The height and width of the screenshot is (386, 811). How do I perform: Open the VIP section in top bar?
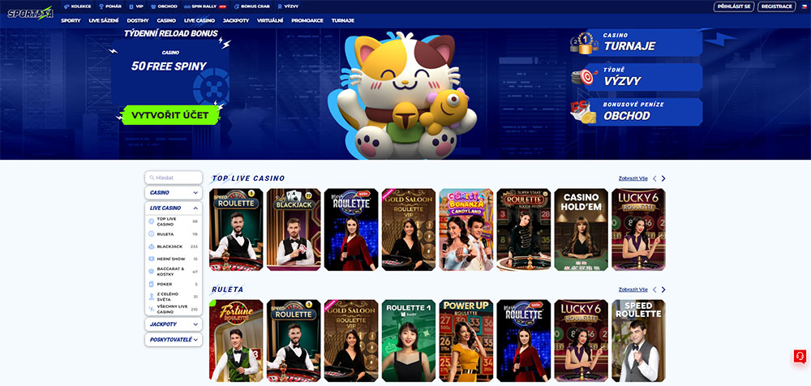[136, 6]
